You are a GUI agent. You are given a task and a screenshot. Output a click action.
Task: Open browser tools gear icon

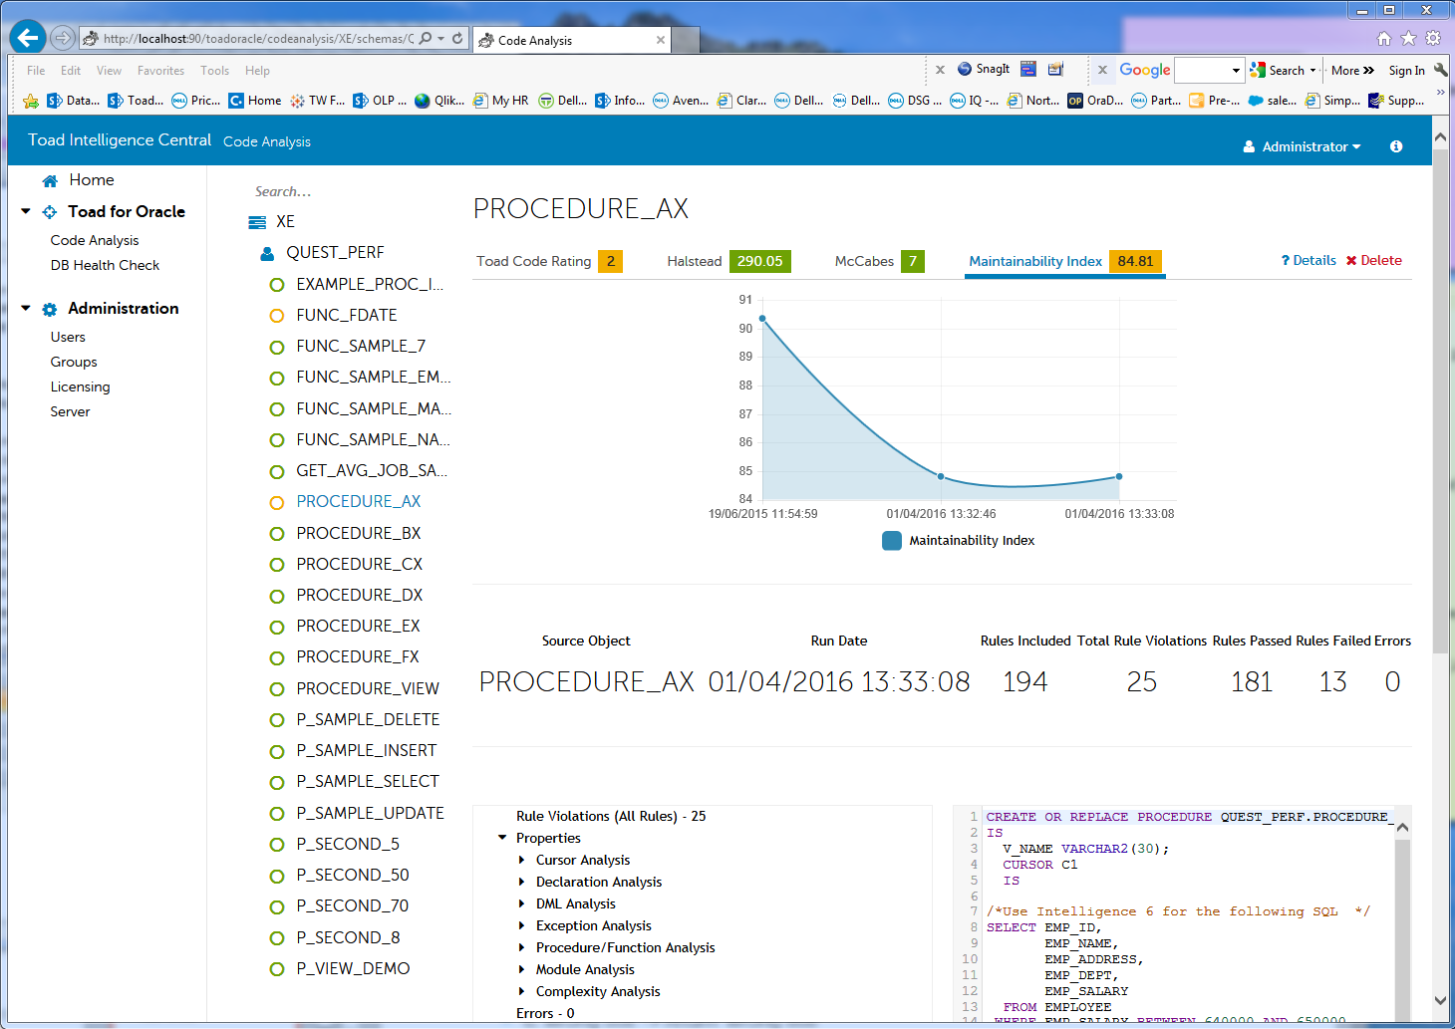pos(1433,38)
